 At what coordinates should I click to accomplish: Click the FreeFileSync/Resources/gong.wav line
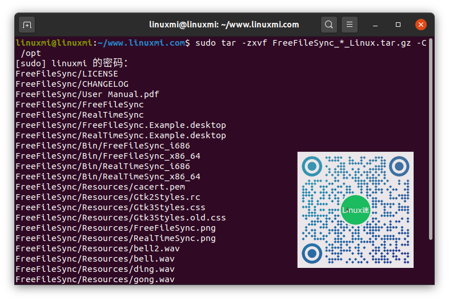95,279
